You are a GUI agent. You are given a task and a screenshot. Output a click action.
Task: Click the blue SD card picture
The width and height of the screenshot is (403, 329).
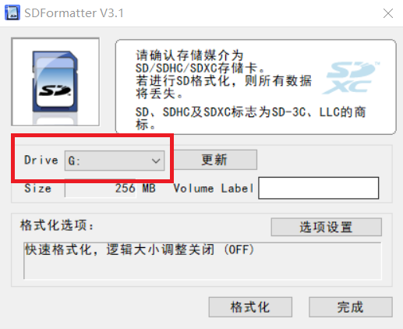click(x=55, y=82)
